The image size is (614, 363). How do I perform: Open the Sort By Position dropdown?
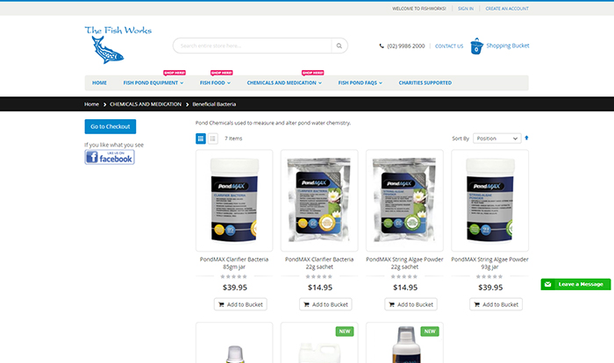coord(497,139)
